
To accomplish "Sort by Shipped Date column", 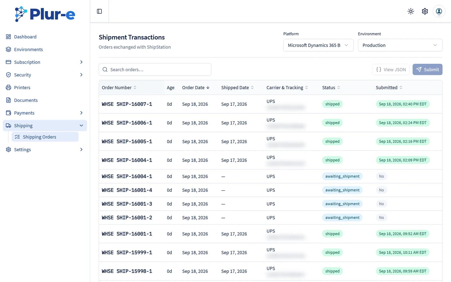I will click(x=237, y=87).
